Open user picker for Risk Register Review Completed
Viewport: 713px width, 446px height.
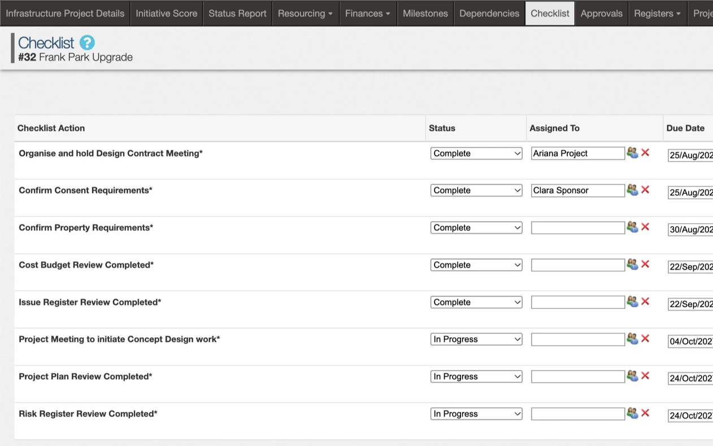pos(632,414)
